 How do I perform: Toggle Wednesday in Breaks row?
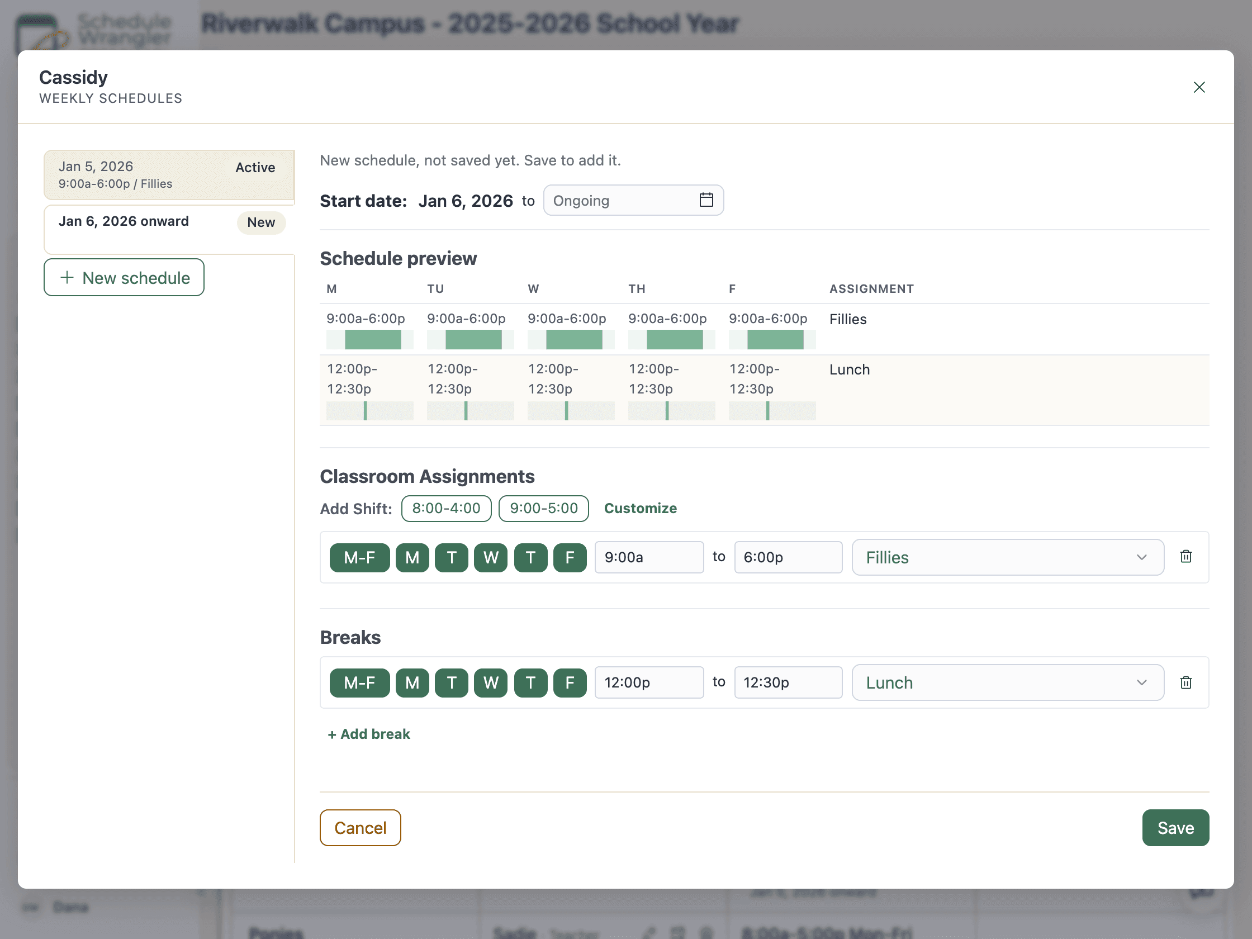491,682
